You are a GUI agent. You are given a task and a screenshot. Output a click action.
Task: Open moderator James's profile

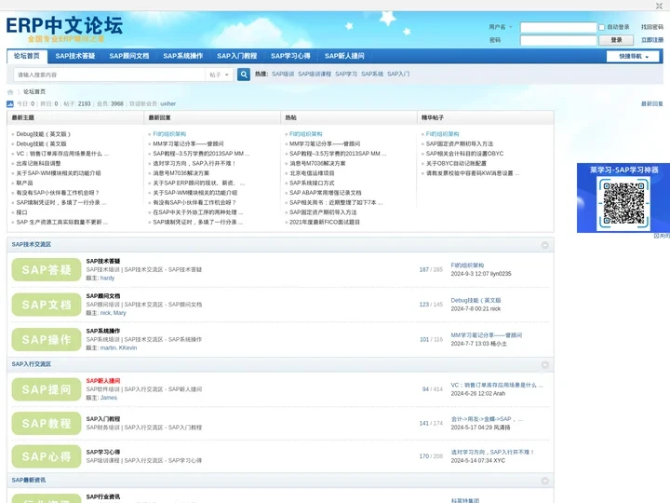(x=109, y=398)
